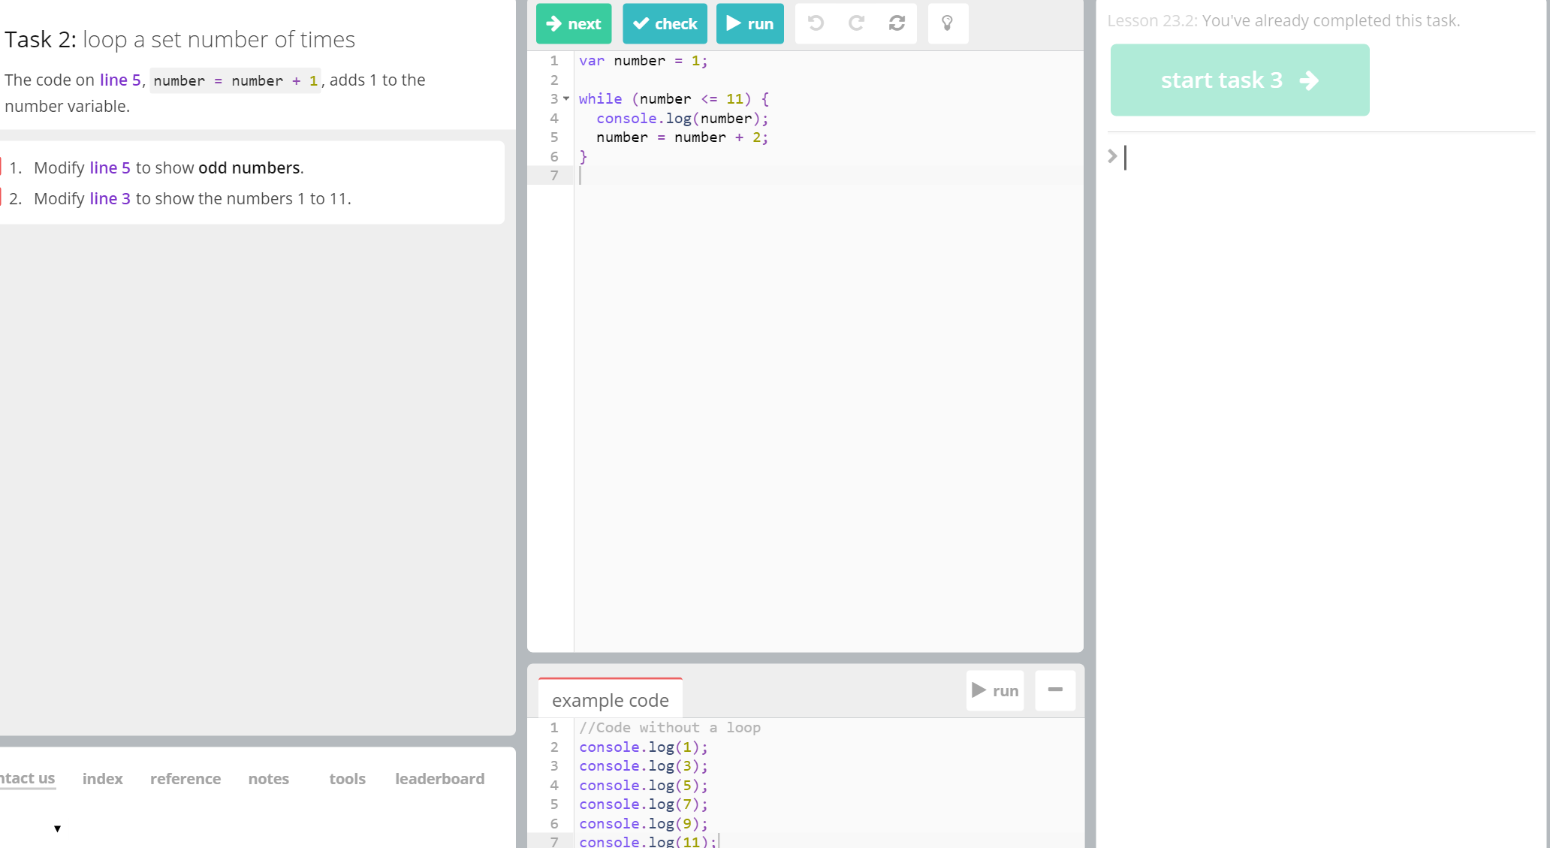Check the code with check button
Screen dimensions: 1550x848
tap(665, 23)
